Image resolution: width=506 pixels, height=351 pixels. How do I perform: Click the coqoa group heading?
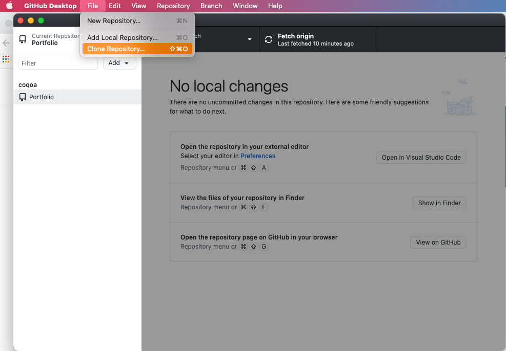(28, 85)
